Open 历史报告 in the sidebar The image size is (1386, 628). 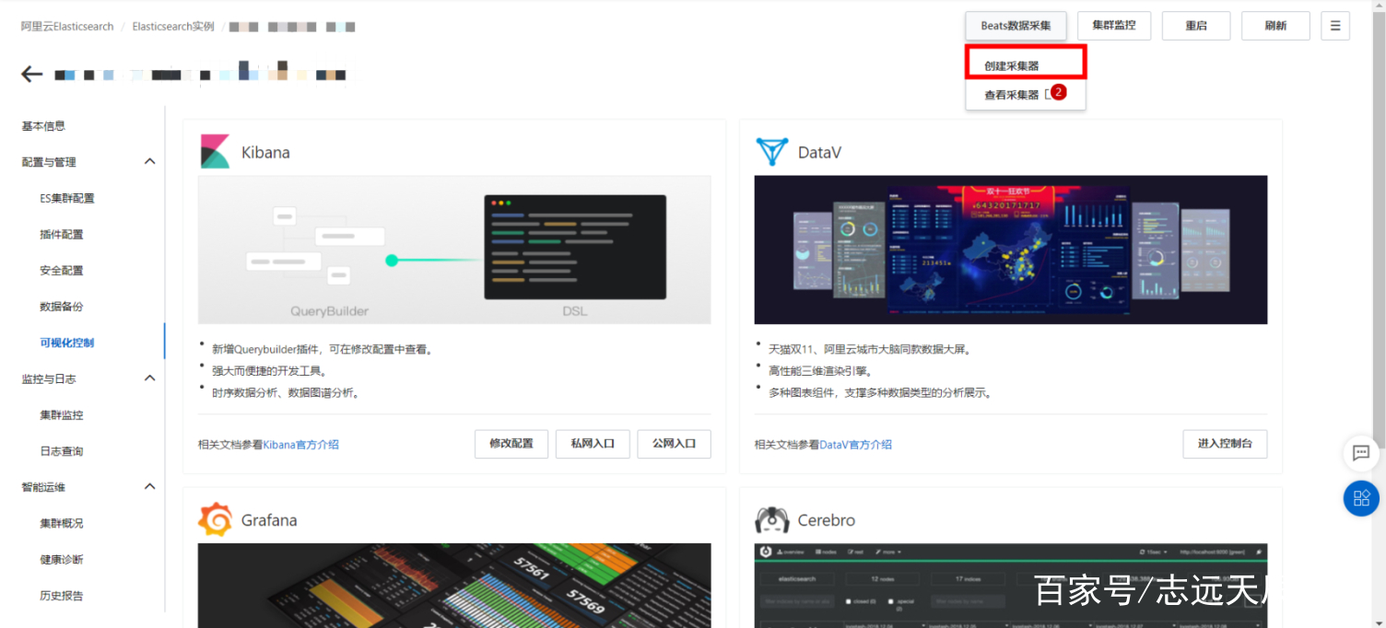62,596
